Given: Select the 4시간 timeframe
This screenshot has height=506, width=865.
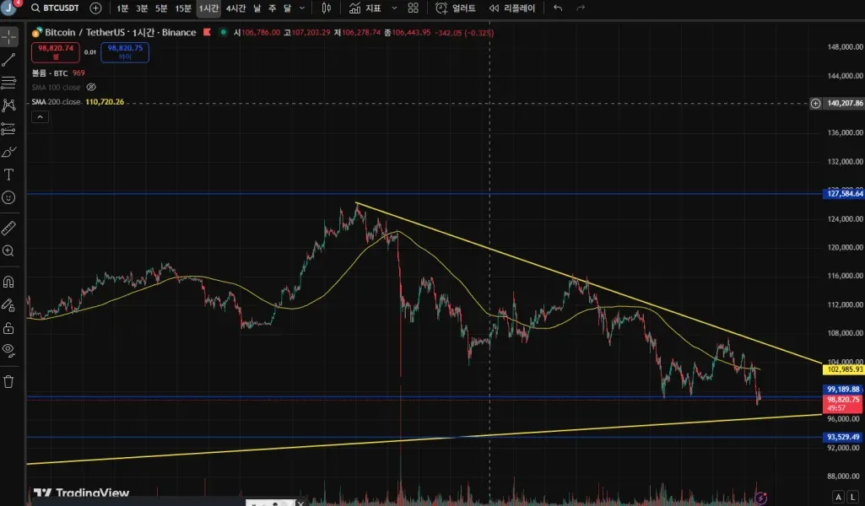Looking at the screenshot, I should tap(235, 8).
